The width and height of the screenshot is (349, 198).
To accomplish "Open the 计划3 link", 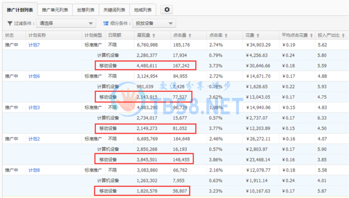I will pyautogui.click(x=34, y=108).
